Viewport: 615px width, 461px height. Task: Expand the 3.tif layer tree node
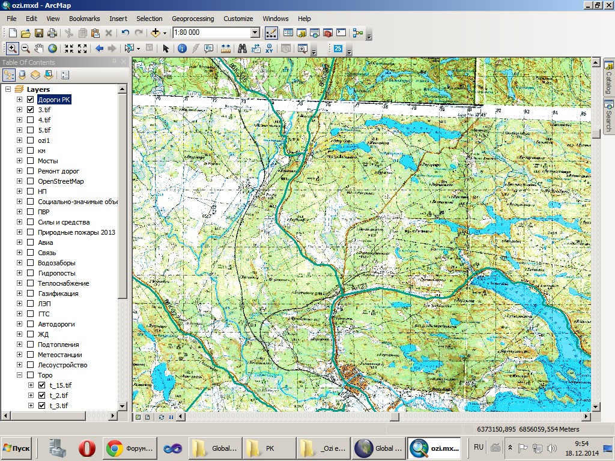(x=19, y=110)
